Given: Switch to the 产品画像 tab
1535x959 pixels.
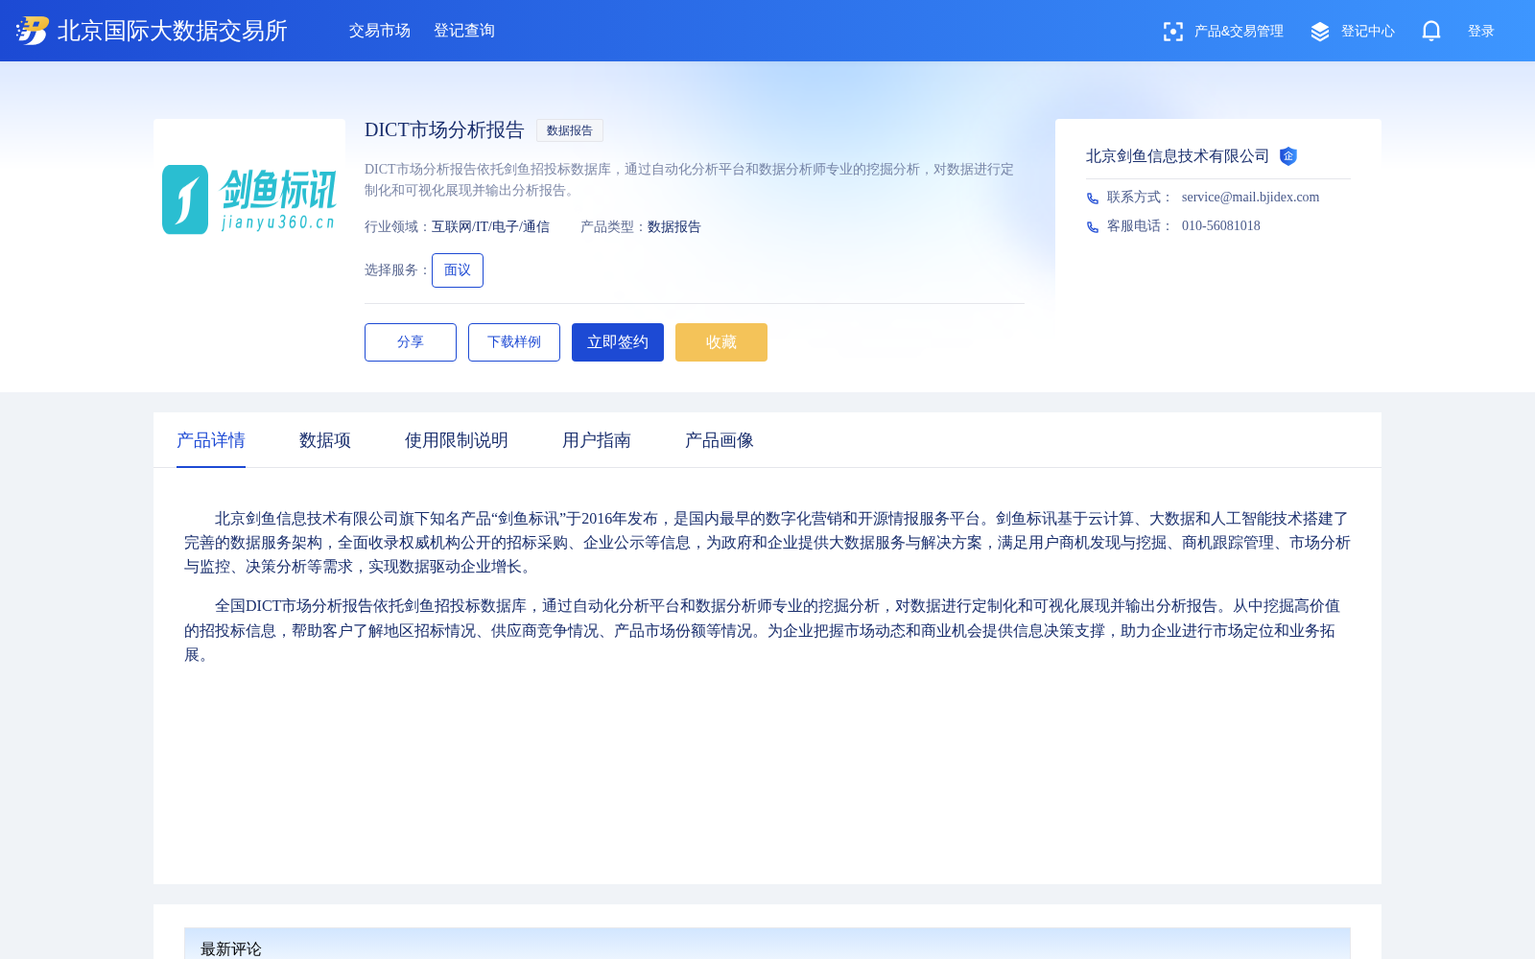Looking at the screenshot, I should (x=720, y=440).
